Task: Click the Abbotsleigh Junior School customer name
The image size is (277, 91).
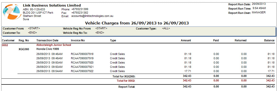Action: pyautogui.click(x=54, y=45)
